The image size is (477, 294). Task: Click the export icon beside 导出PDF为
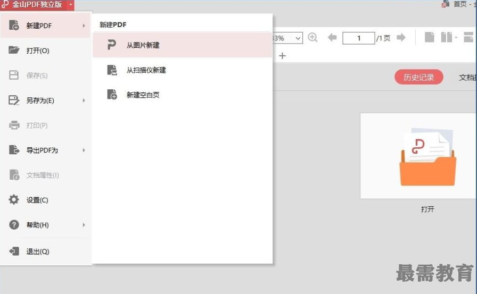(14, 150)
